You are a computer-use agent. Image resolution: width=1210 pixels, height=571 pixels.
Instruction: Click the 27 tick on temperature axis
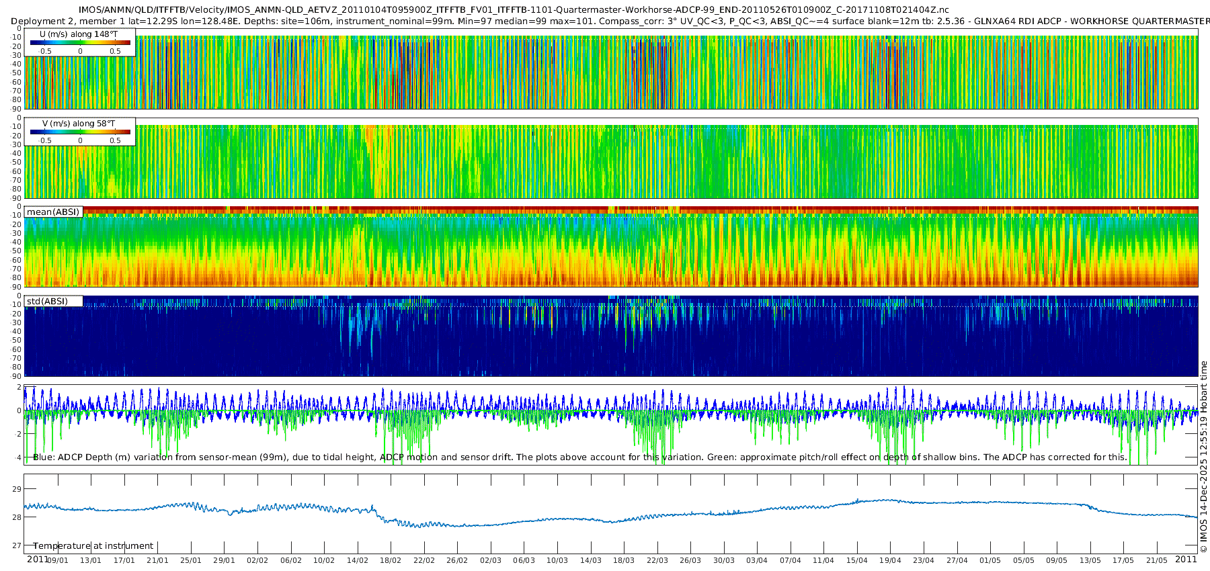click(17, 546)
